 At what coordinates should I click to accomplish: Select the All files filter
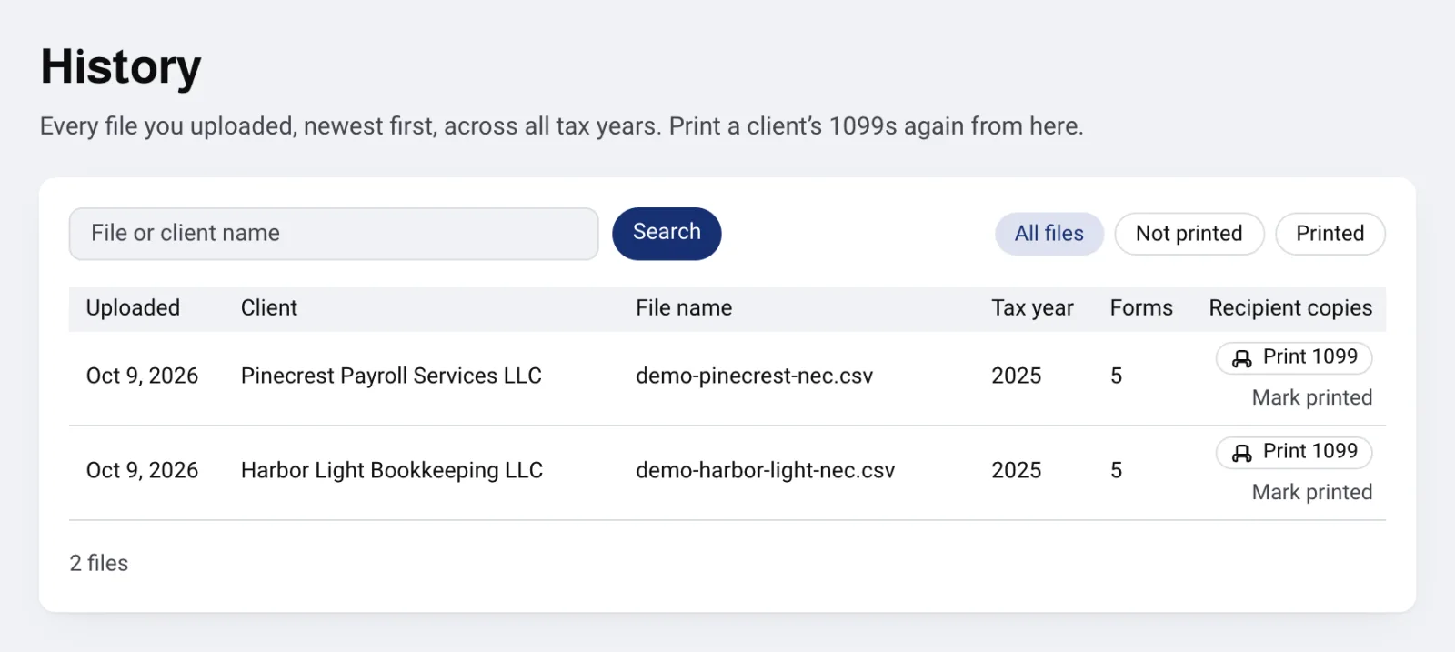coord(1049,234)
